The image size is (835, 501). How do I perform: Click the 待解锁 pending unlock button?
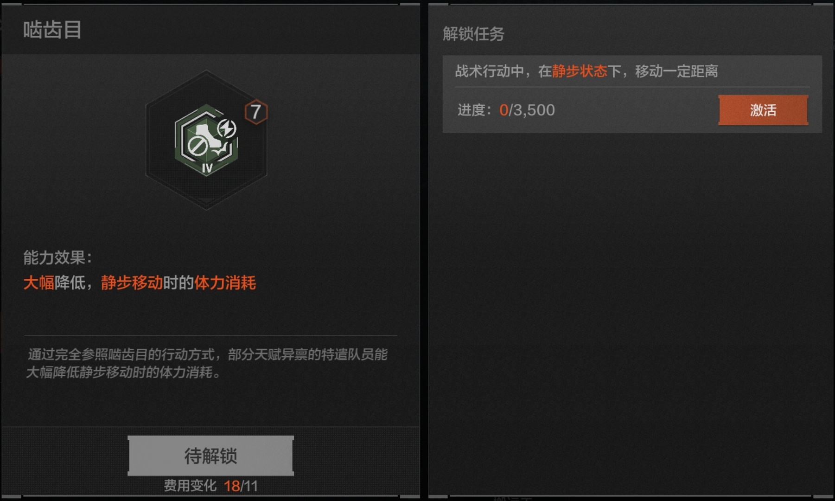[211, 456]
